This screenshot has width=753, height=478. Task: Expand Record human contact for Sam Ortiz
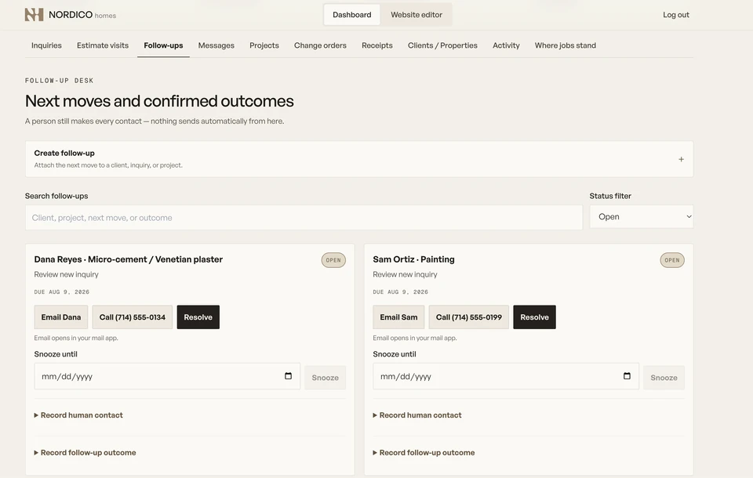[417, 415]
